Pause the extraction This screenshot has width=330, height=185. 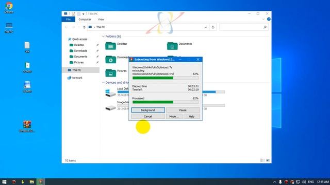tap(183, 110)
